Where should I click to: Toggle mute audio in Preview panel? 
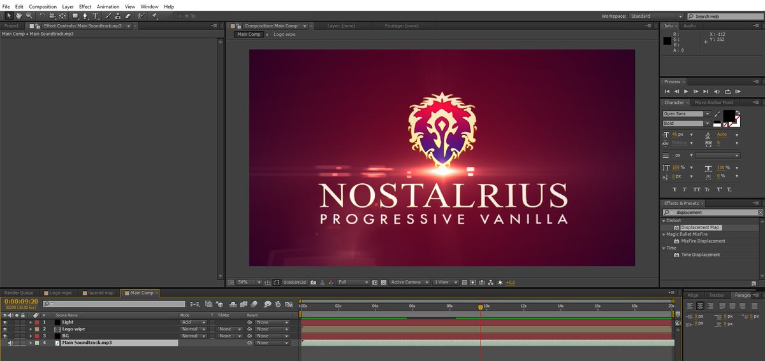click(717, 92)
